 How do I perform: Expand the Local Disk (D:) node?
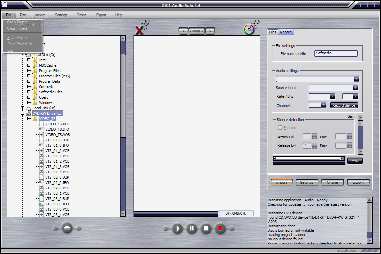23,108
